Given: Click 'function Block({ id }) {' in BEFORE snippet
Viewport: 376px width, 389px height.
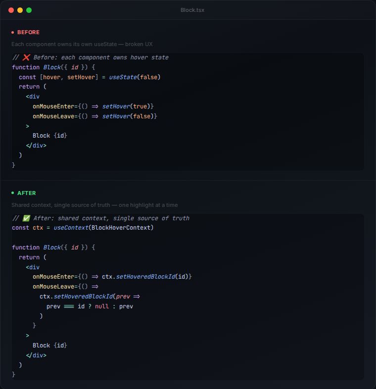Looking at the screenshot, I should point(53,67).
